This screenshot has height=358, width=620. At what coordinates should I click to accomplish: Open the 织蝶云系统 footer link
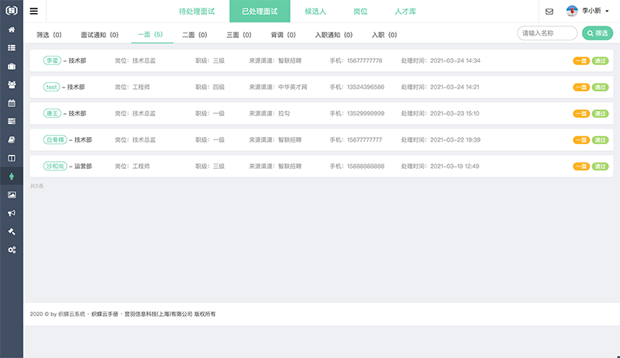point(71,314)
